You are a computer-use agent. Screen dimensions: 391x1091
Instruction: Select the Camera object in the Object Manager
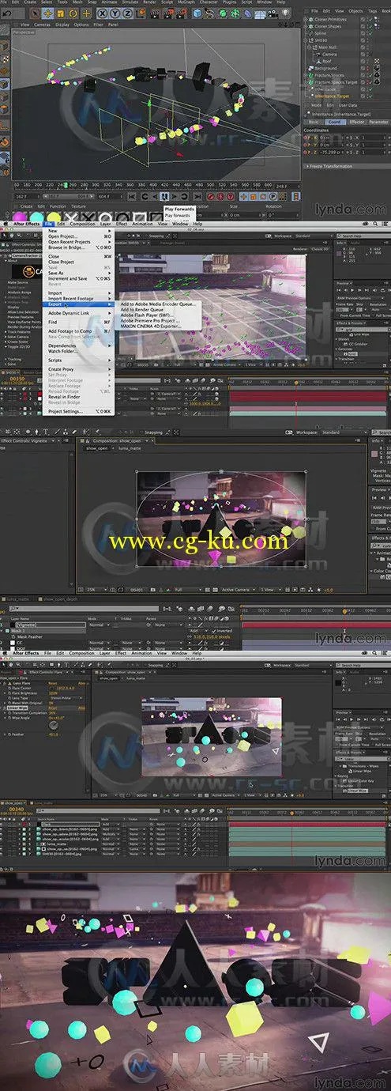[331, 54]
